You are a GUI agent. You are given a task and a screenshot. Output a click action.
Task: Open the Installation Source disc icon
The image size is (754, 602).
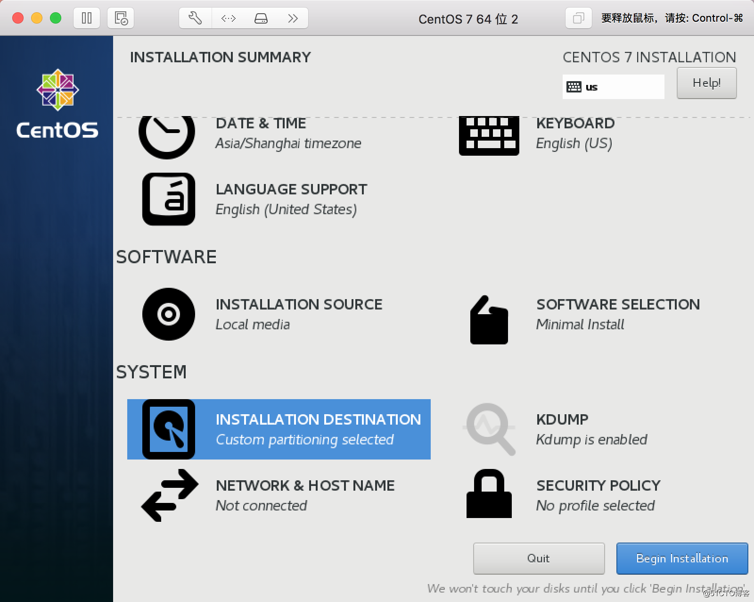(169, 314)
